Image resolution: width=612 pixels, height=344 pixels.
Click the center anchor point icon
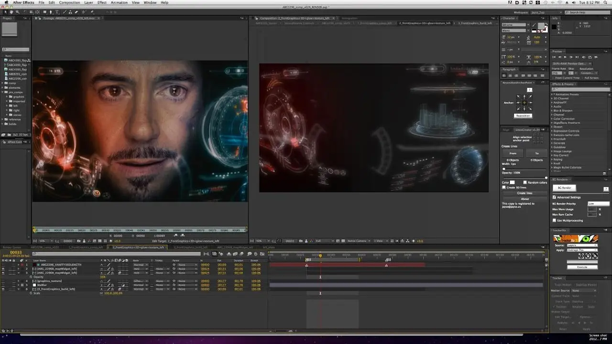point(524,103)
